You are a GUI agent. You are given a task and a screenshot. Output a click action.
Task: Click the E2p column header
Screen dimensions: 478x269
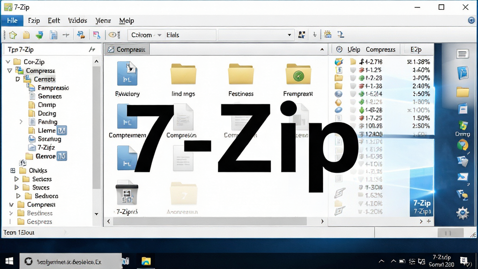pyautogui.click(x=416, y=50)
